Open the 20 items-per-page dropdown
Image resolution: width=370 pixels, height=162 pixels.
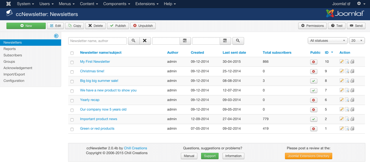coord(357,40)
